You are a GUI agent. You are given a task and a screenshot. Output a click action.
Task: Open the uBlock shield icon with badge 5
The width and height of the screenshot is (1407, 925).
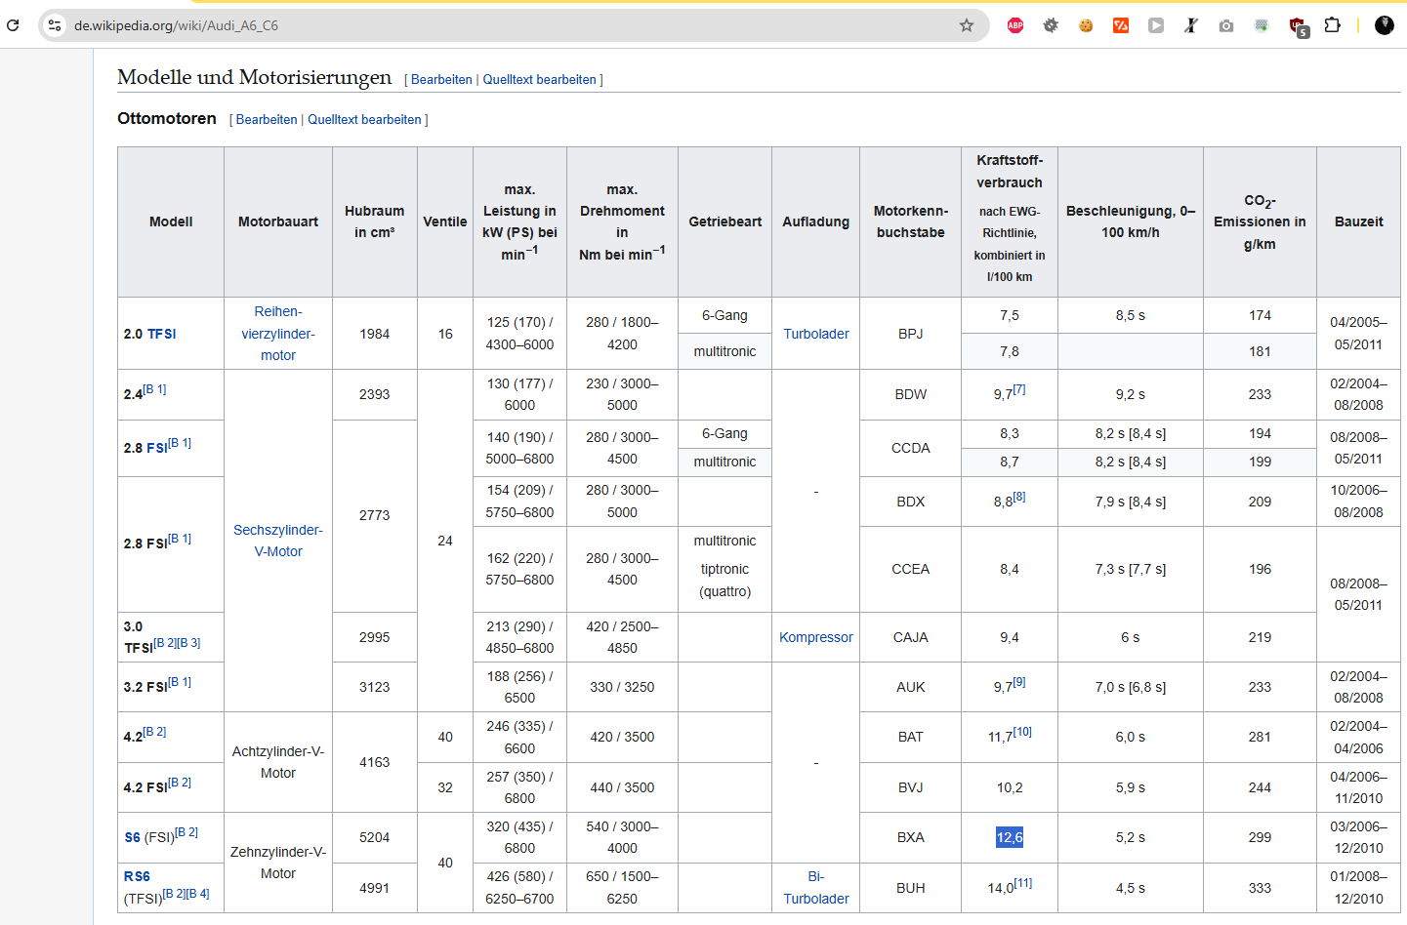(x=1298, y=26)
